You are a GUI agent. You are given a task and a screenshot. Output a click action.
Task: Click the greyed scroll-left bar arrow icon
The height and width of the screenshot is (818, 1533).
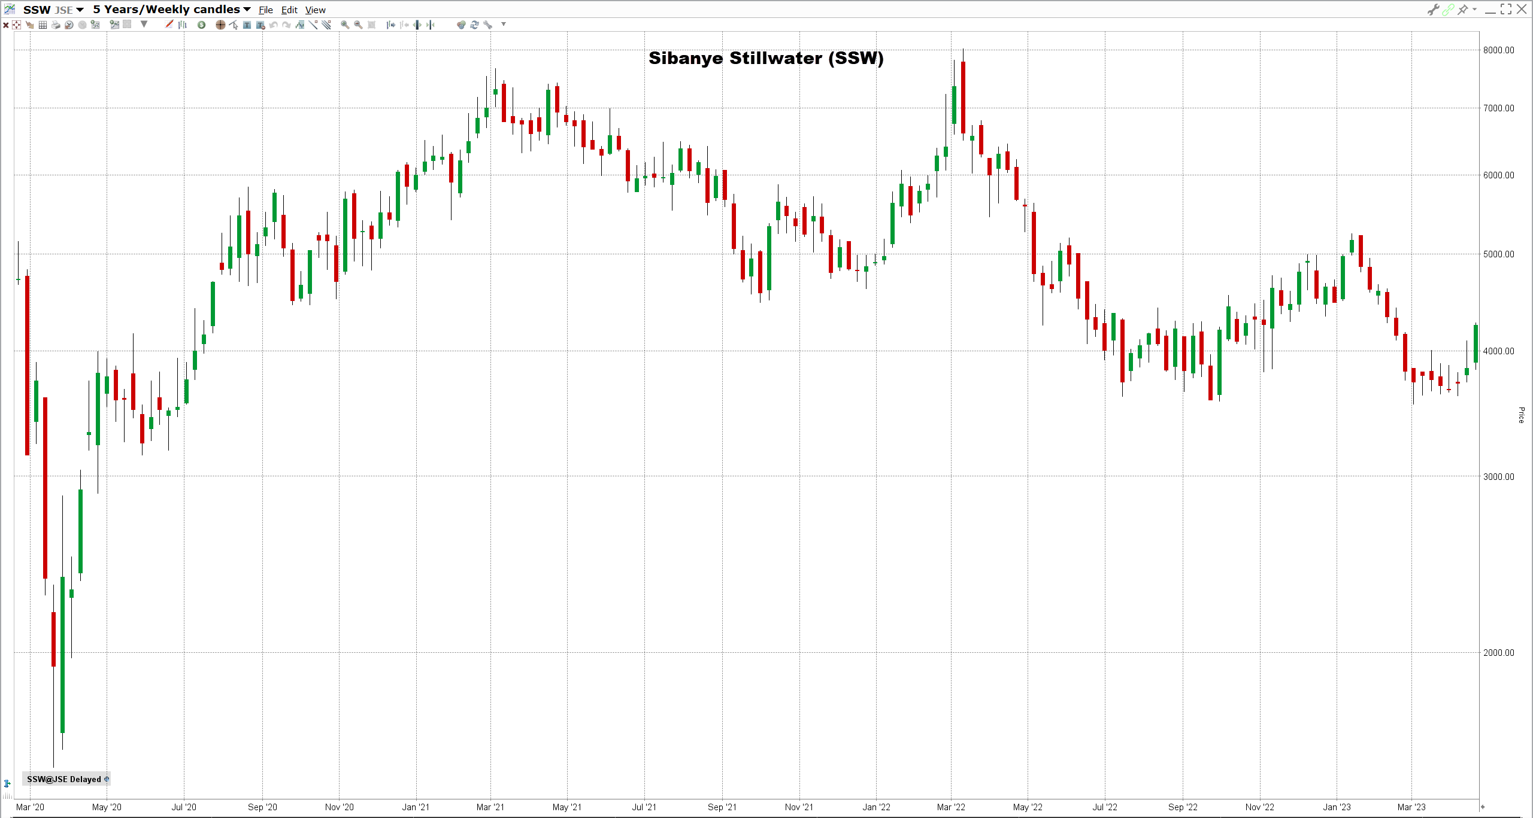point(404,25)
